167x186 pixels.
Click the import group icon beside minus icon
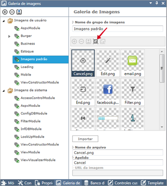(19, 12)
